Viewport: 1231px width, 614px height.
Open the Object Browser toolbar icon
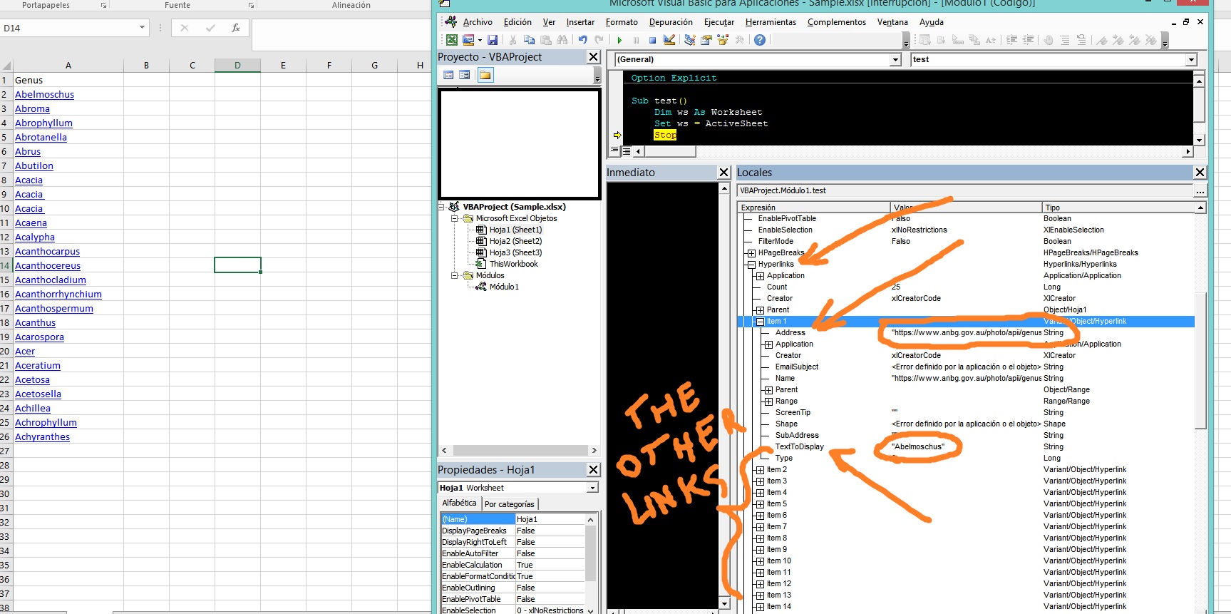[723, 40]
